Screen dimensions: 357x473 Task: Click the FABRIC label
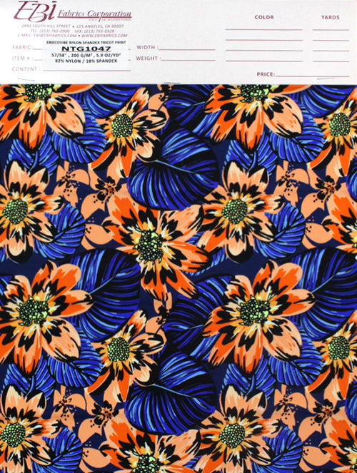click(22, 47)
